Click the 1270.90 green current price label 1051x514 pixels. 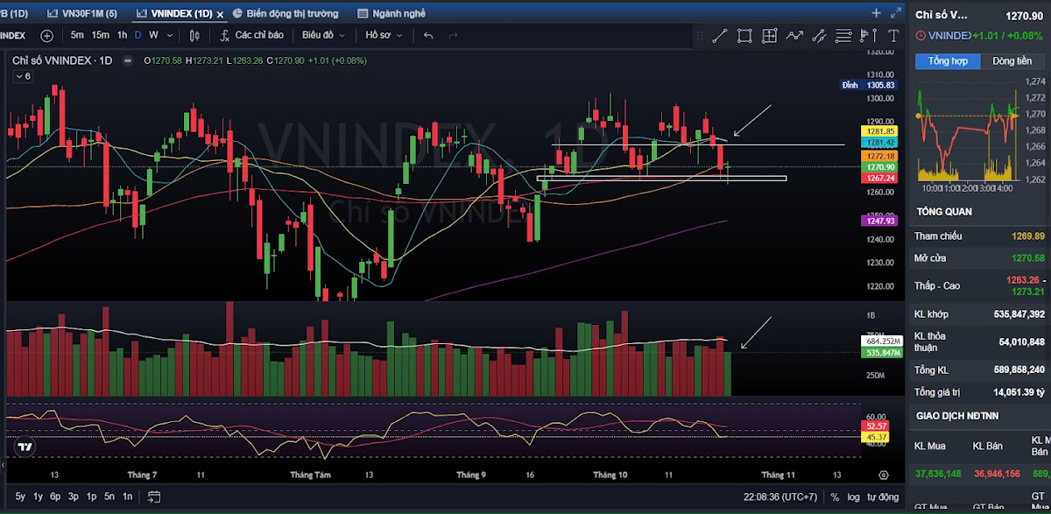pyautogui.click(x=879, y=166)
